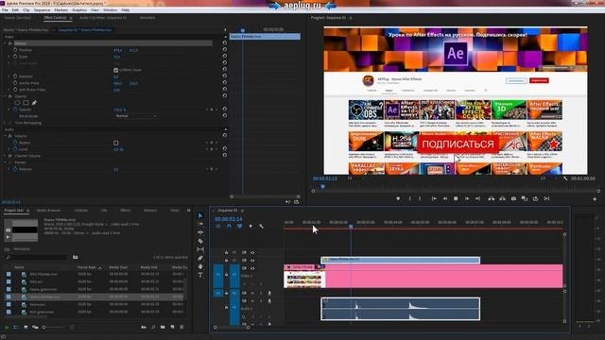Screen dimensions: 605x340
Task: Click the New Item icon in Project panel
Action: pos(172,327)
